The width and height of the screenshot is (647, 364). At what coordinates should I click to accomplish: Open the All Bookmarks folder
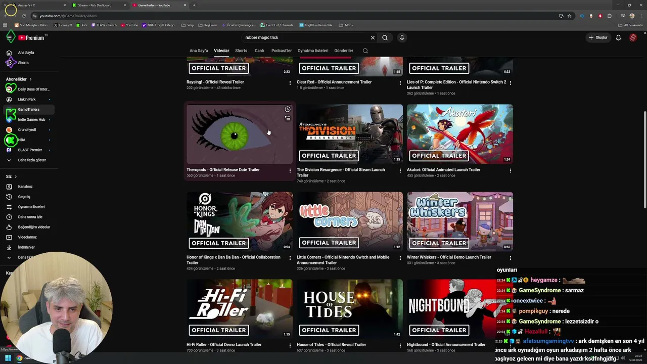631,25
